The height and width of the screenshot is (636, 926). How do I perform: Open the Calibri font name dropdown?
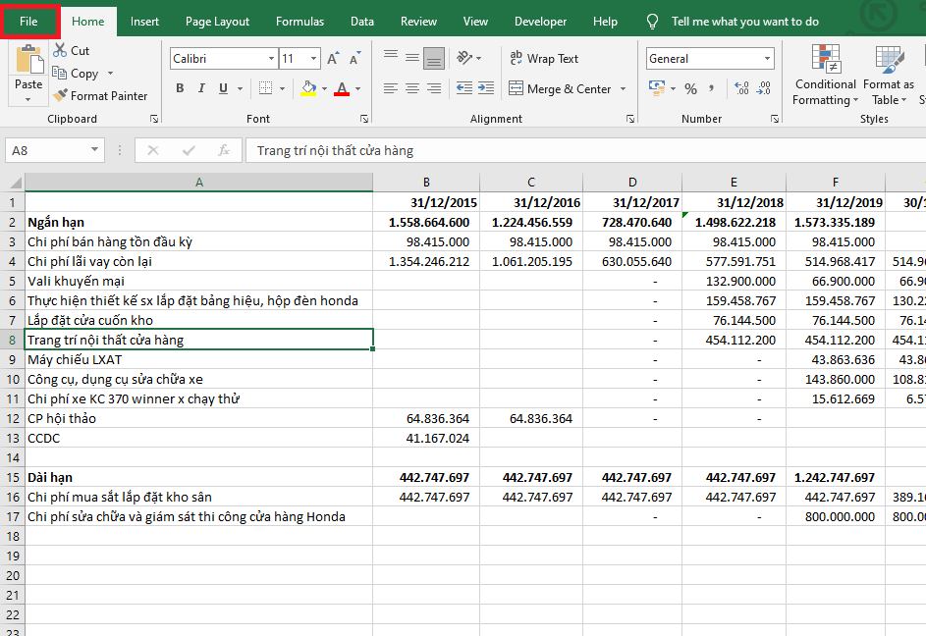tap(271, 59)
